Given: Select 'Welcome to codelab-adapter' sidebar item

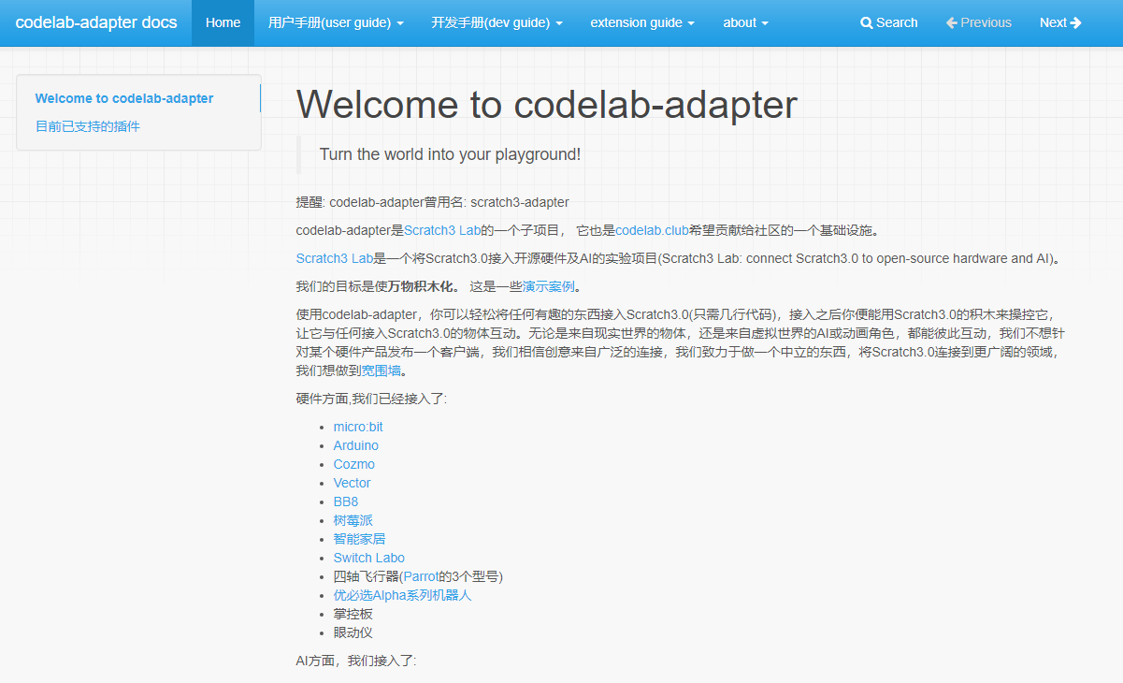Looking at the screenshot, I should pos(124,98).
